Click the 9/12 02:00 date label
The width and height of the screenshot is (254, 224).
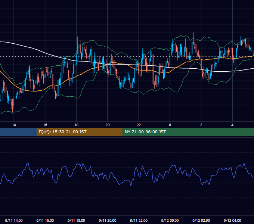coord(201,220)
